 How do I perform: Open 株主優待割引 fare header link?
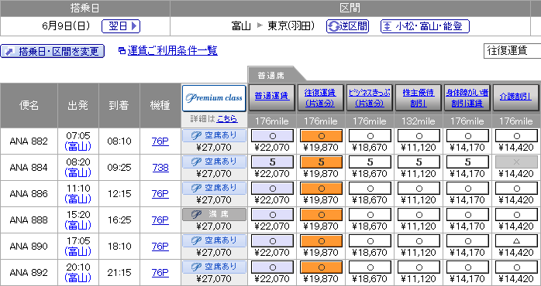(419, 97)
